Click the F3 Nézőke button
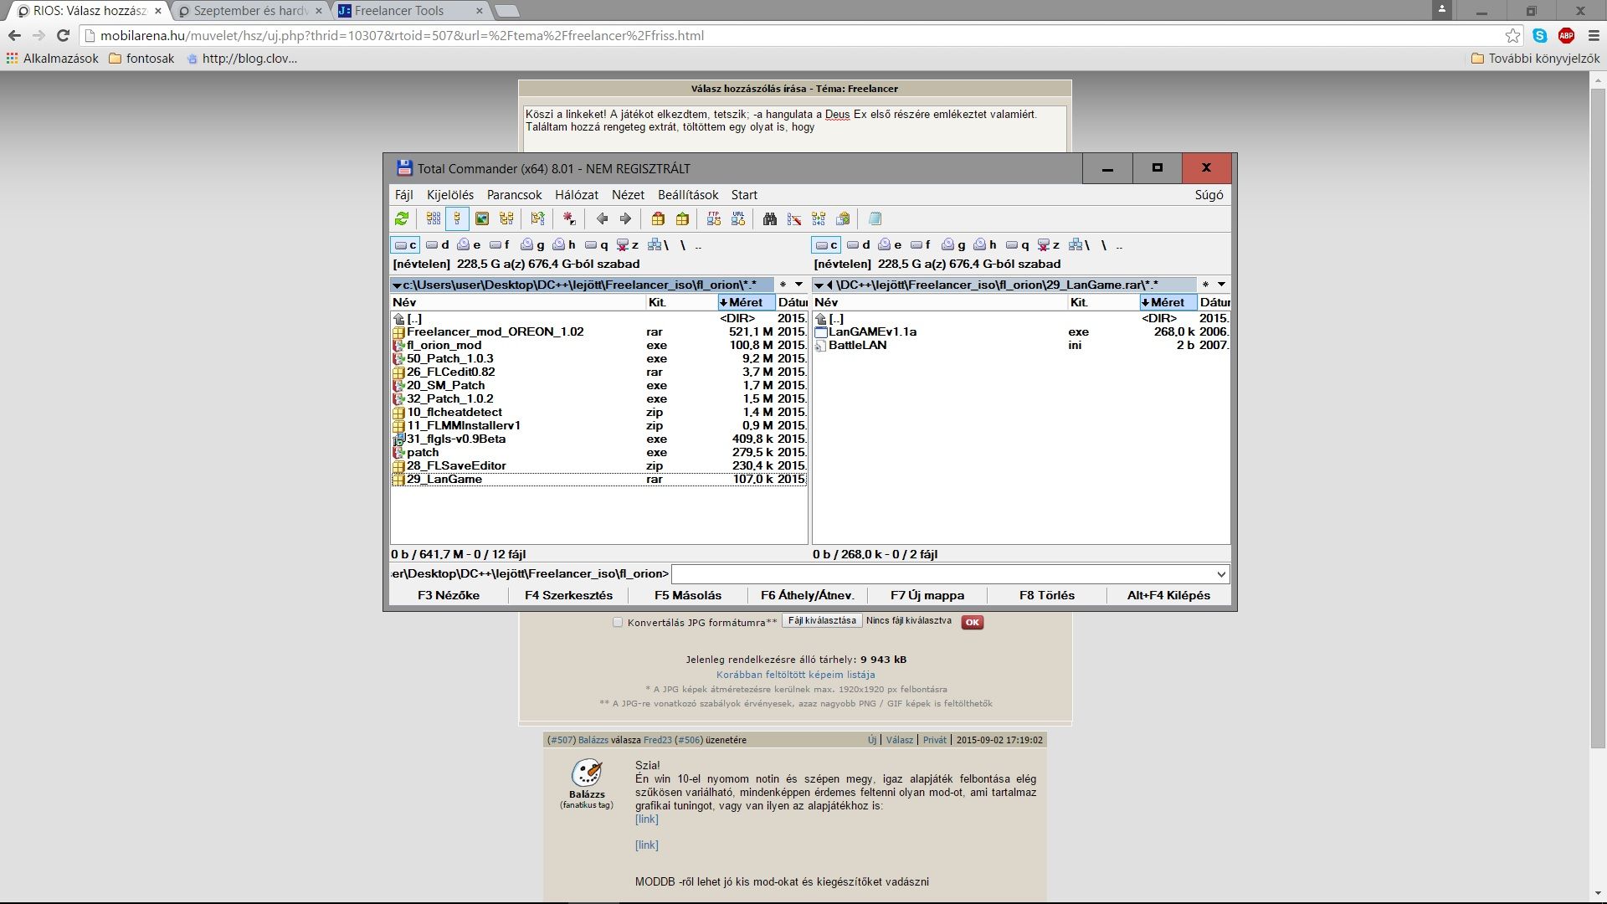This screenshot has height=904, width=1607. (449, 595)
